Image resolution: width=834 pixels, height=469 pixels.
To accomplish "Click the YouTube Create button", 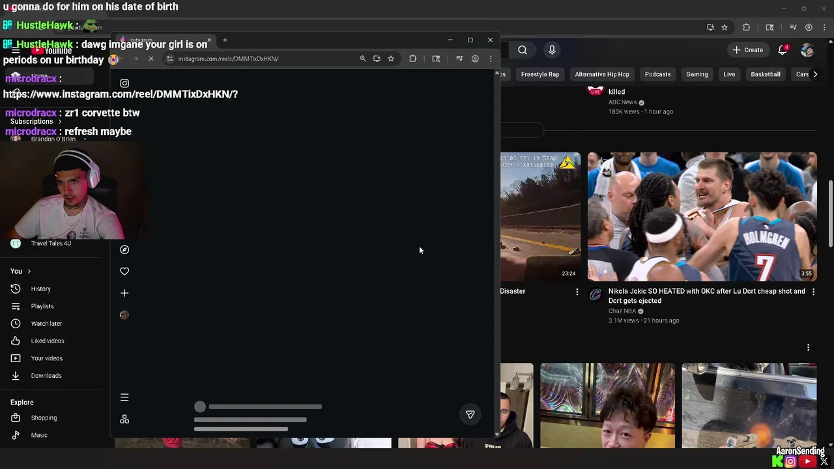I will point(747,50).
